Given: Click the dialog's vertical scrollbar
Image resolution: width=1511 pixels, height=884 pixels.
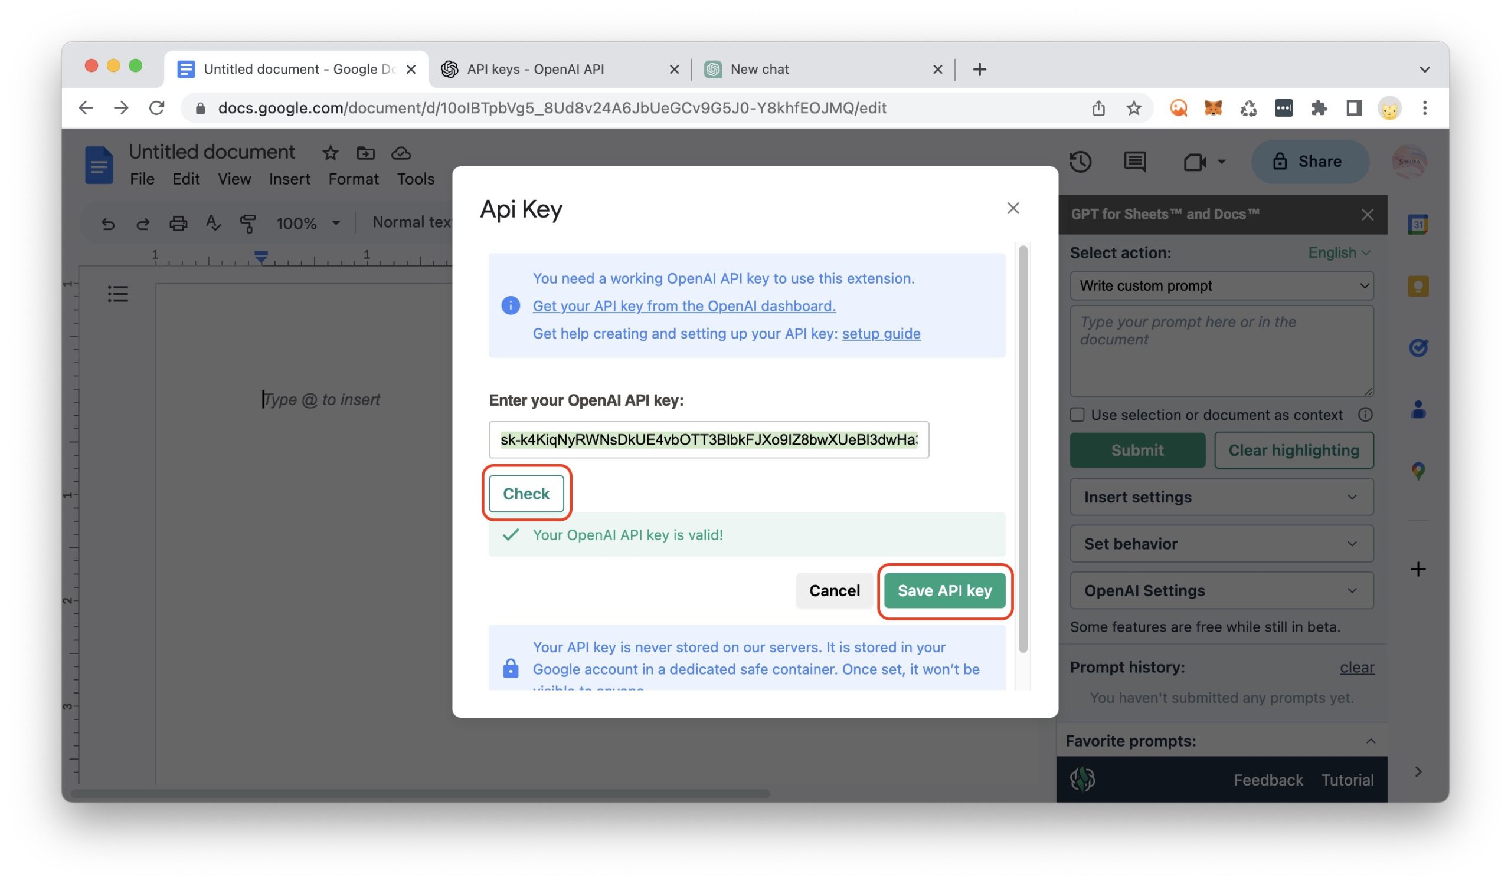Looking at the screenshot, I should (x=1023, y=449).
